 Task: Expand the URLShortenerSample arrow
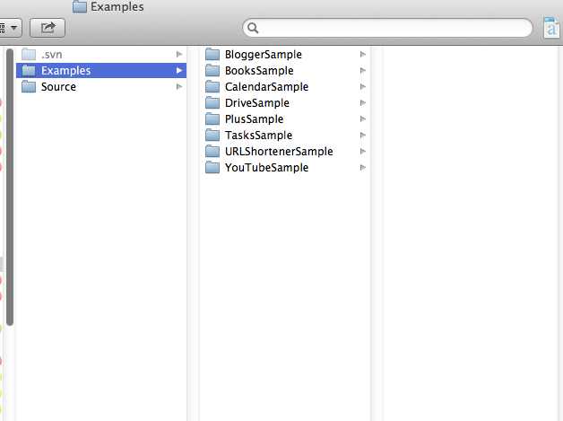363,152
